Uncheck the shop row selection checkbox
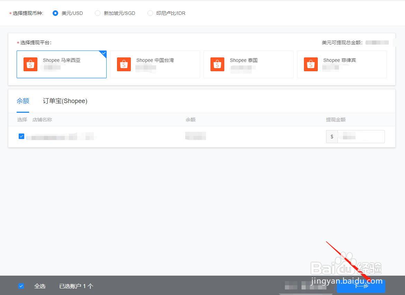Viewport: 405px width, 295px height. [x=21, y=136]
